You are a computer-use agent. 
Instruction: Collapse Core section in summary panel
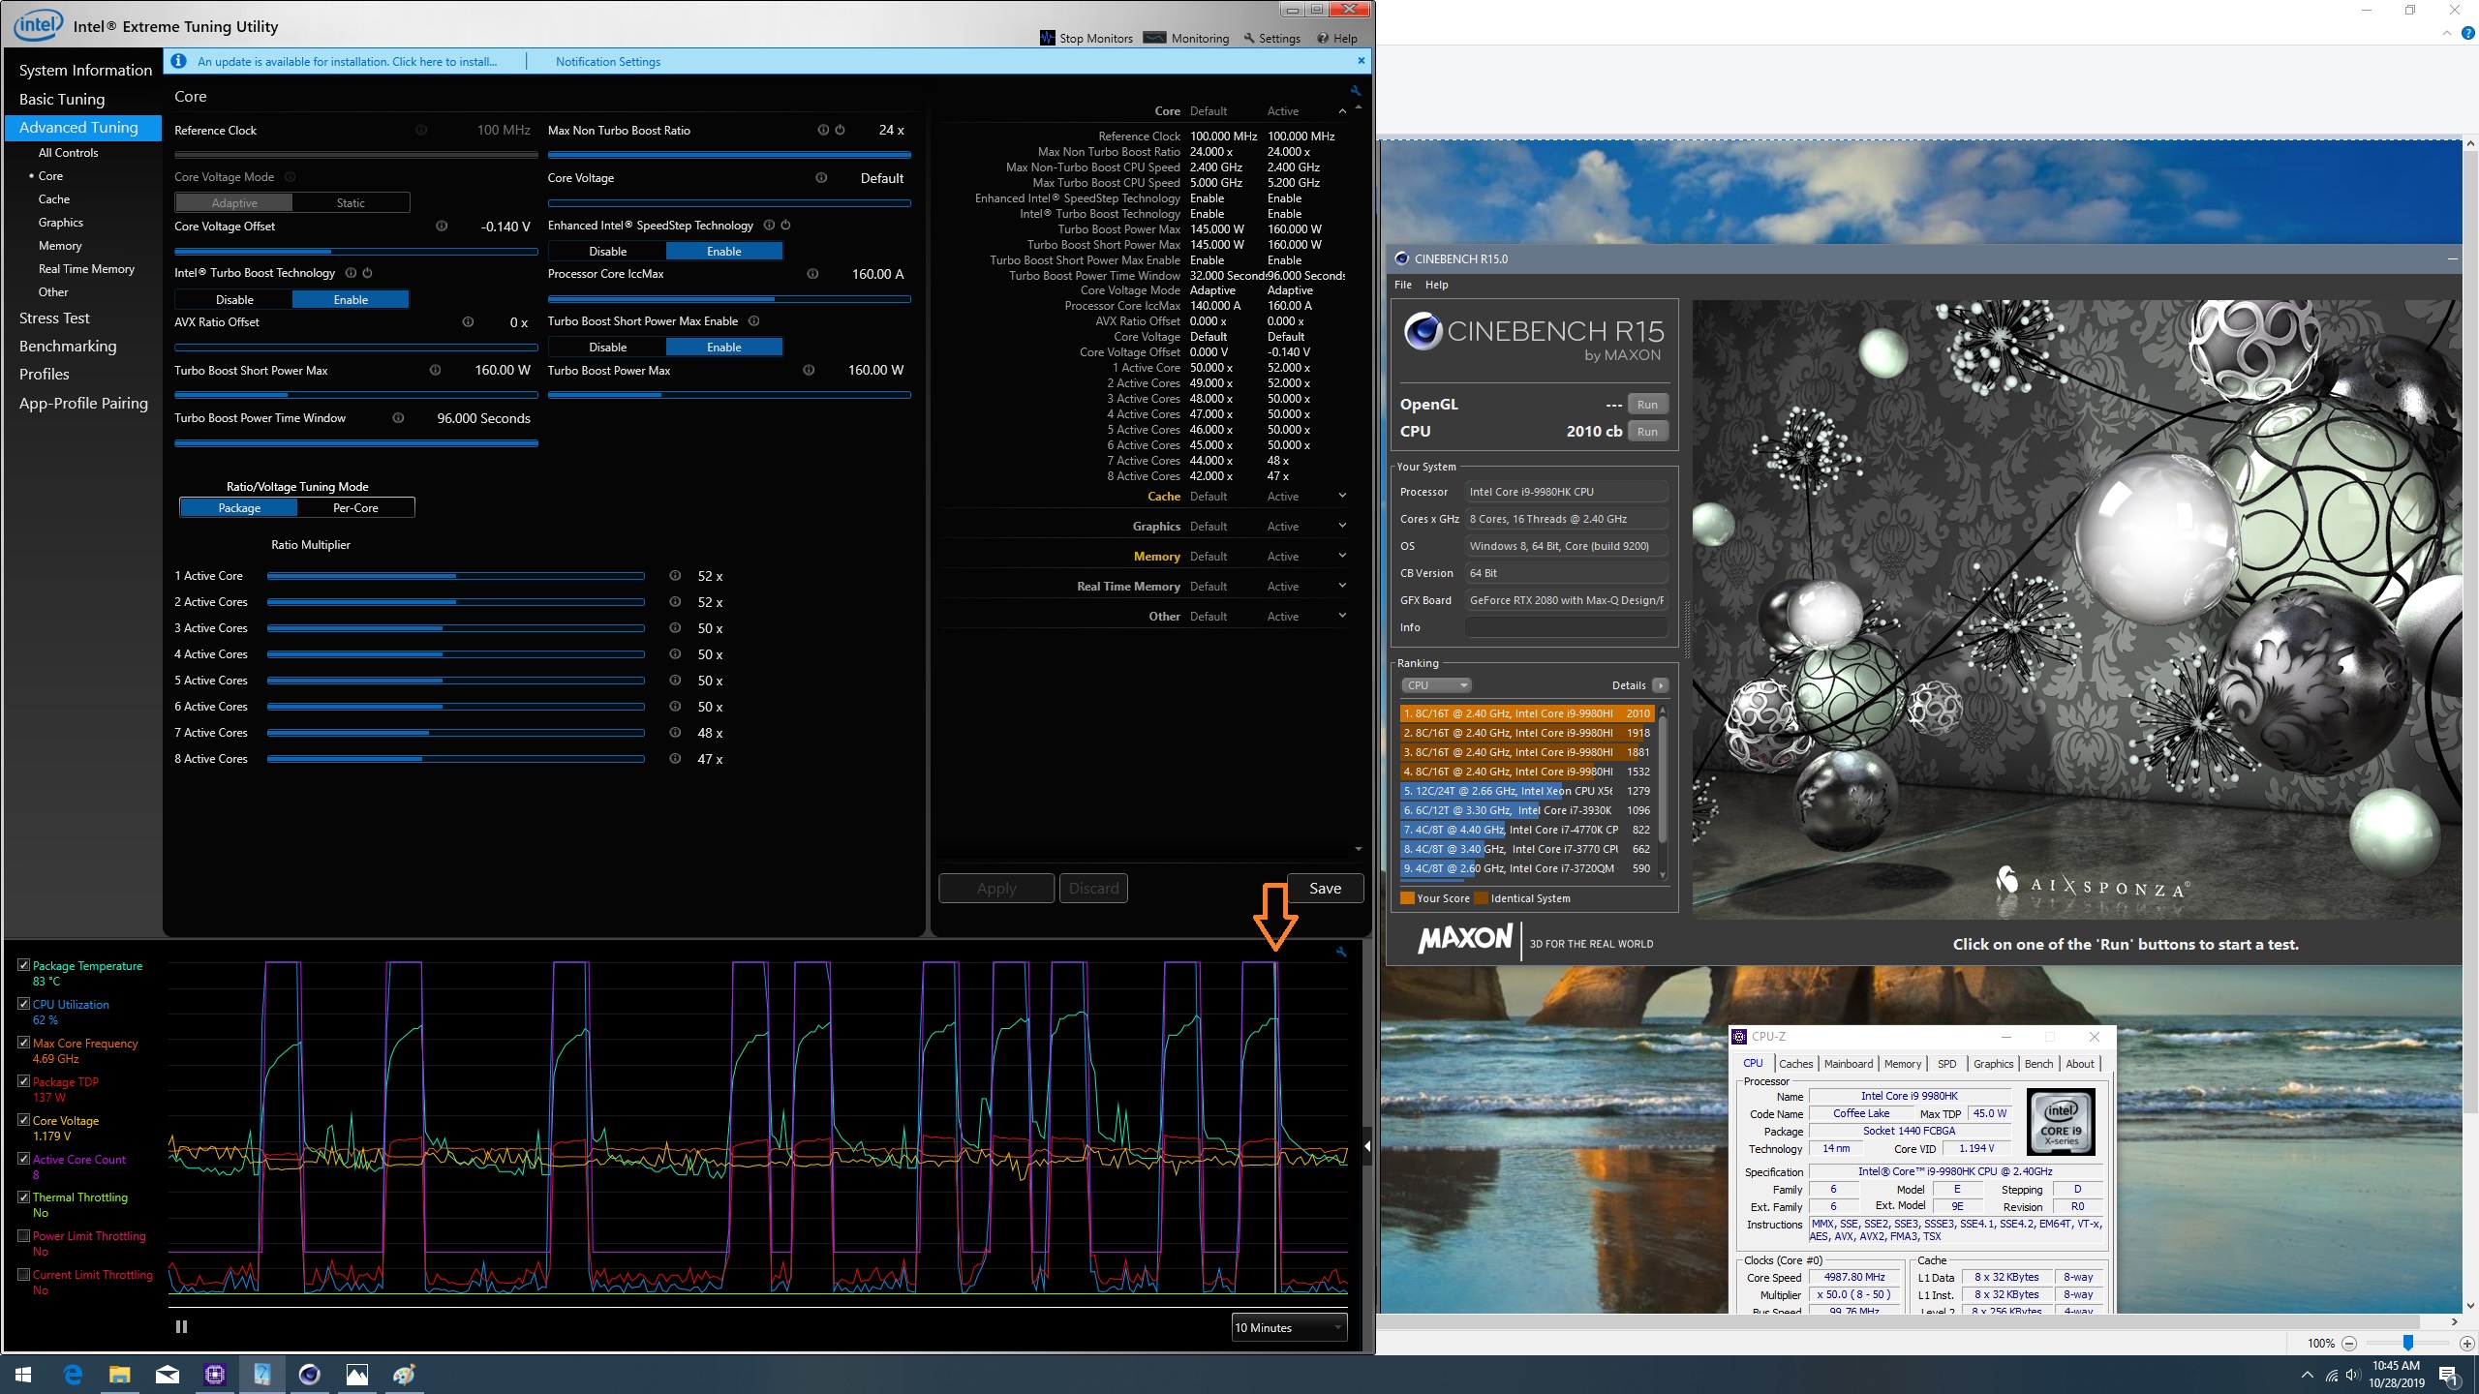click(x=1342, y=111)
